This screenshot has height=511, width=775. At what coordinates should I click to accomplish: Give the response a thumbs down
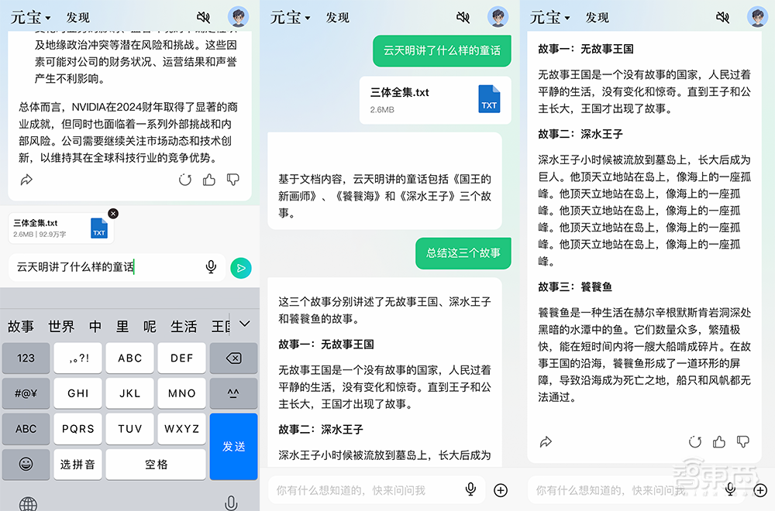[742, 441]
